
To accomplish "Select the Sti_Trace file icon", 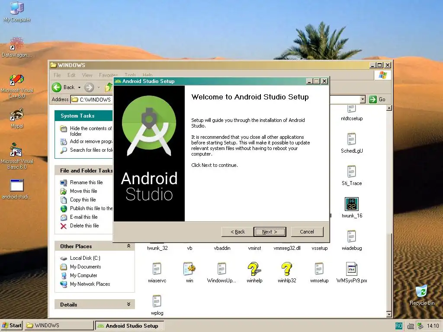I will [x=351, y=176].
